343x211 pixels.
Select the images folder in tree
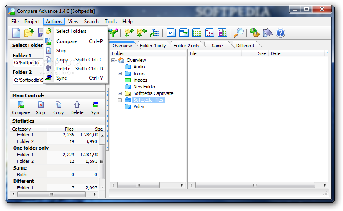click(140, 80)
